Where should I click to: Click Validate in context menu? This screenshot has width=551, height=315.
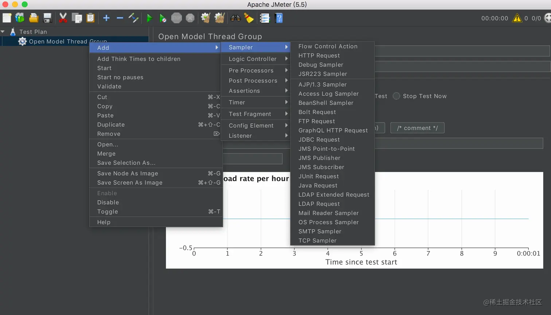[x=156, y=87]
